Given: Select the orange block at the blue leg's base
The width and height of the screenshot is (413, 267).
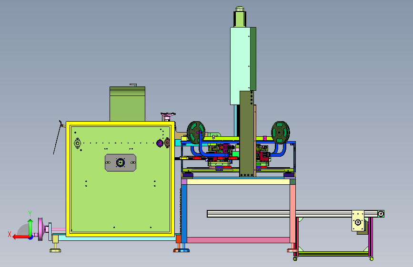Looking at the screenshot, I should point(178,239).
